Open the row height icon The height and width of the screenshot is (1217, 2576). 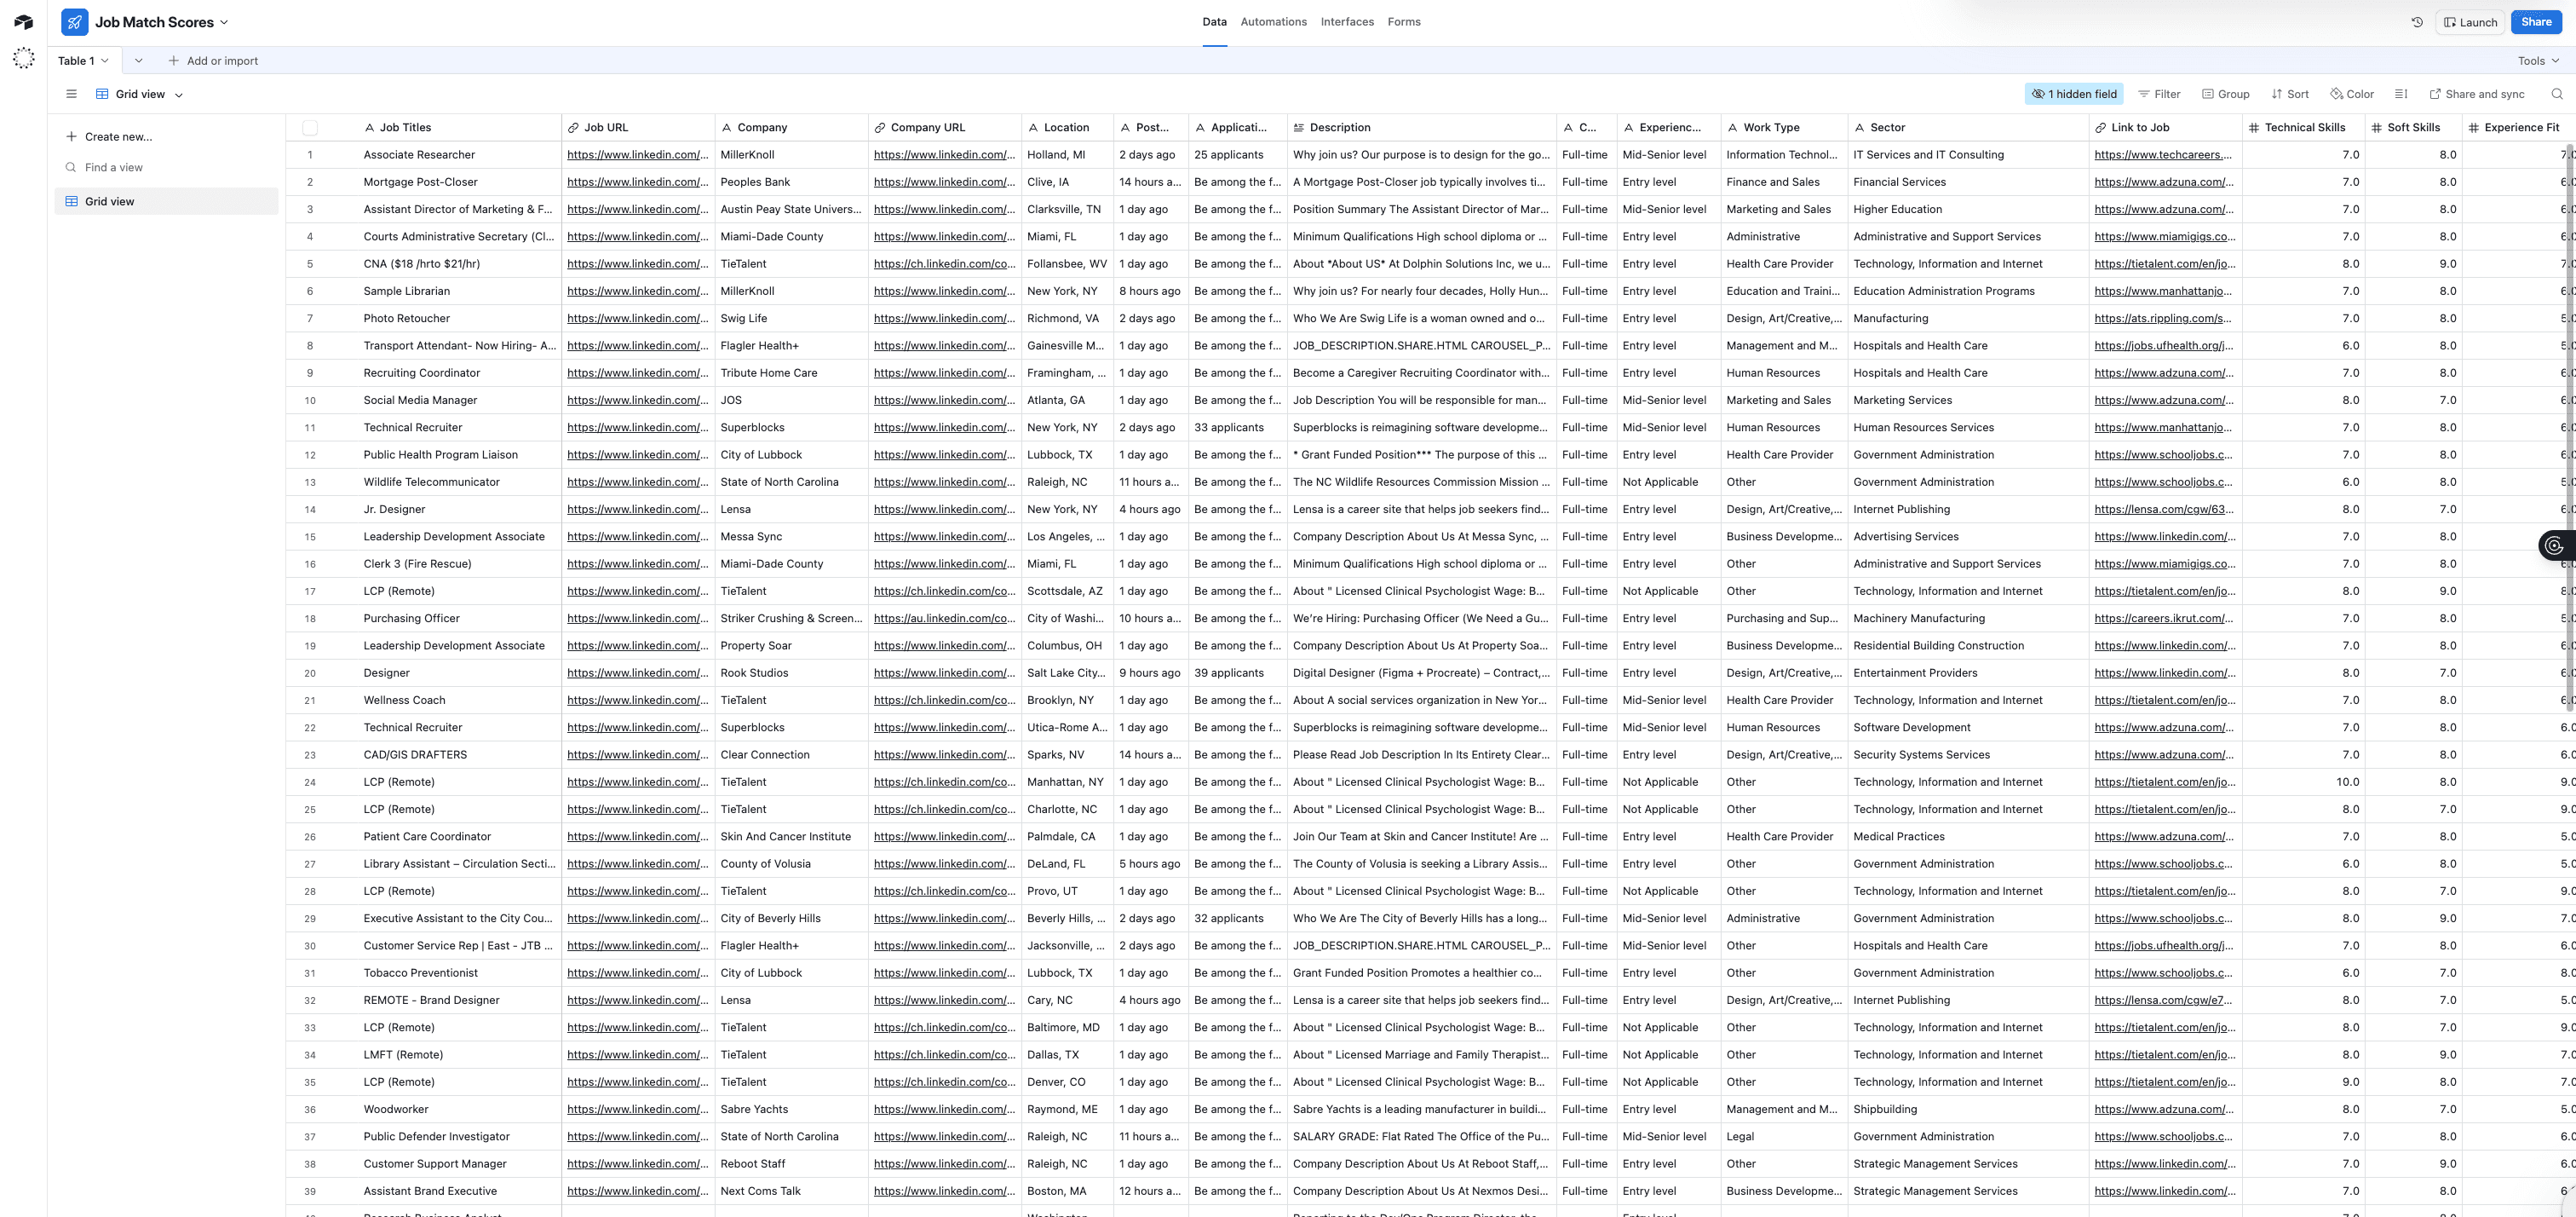coord(2401,94)
